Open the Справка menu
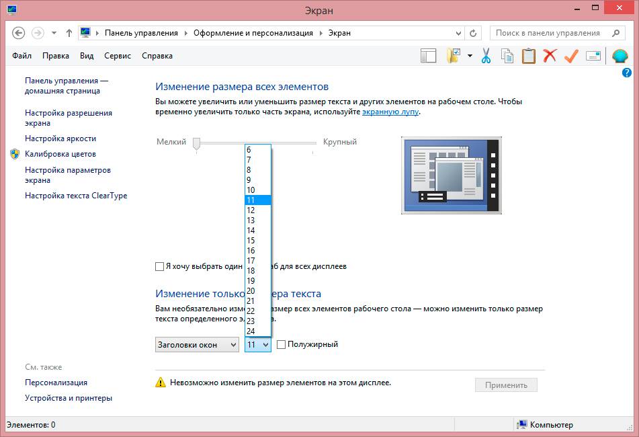 point(157,56)
